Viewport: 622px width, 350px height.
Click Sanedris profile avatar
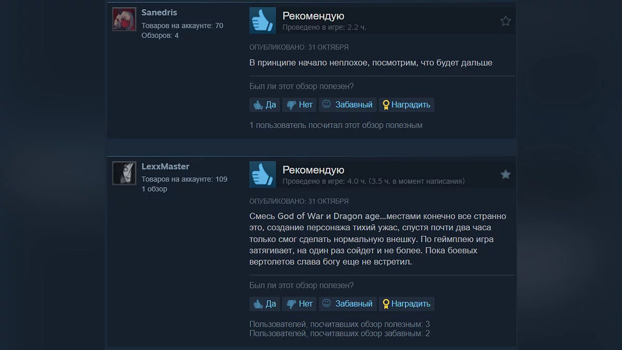[x=124, y=19]
